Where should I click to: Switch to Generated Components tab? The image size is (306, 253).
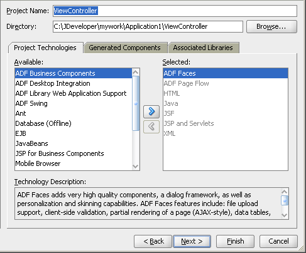(x=124, y=48)
